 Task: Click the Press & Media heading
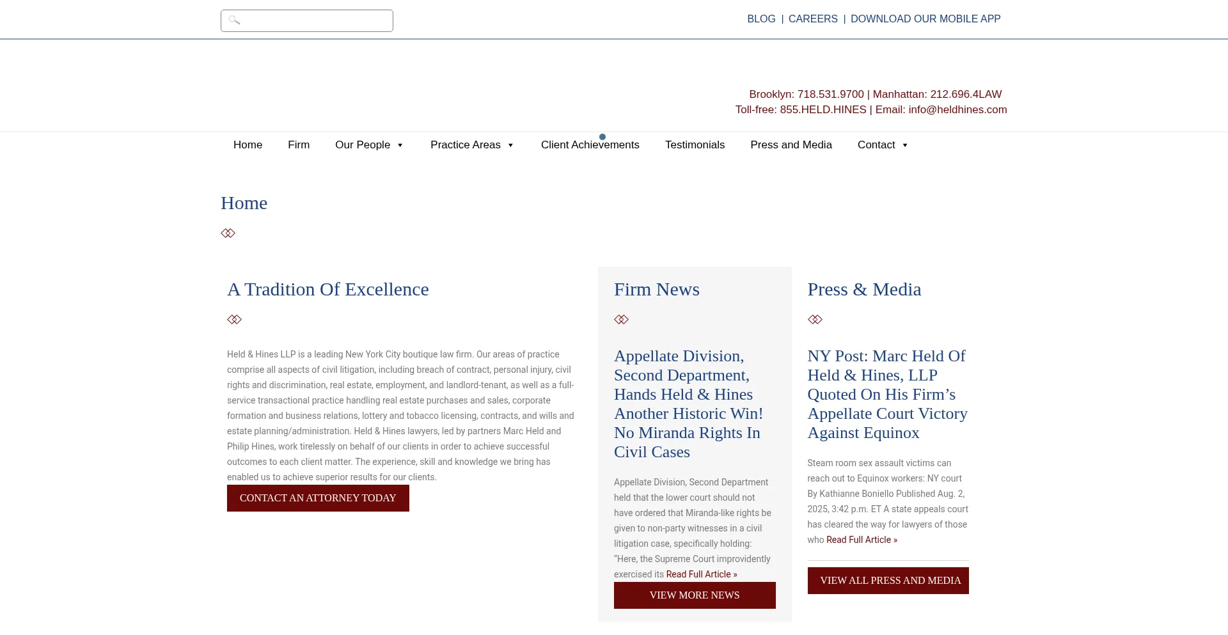864,290
